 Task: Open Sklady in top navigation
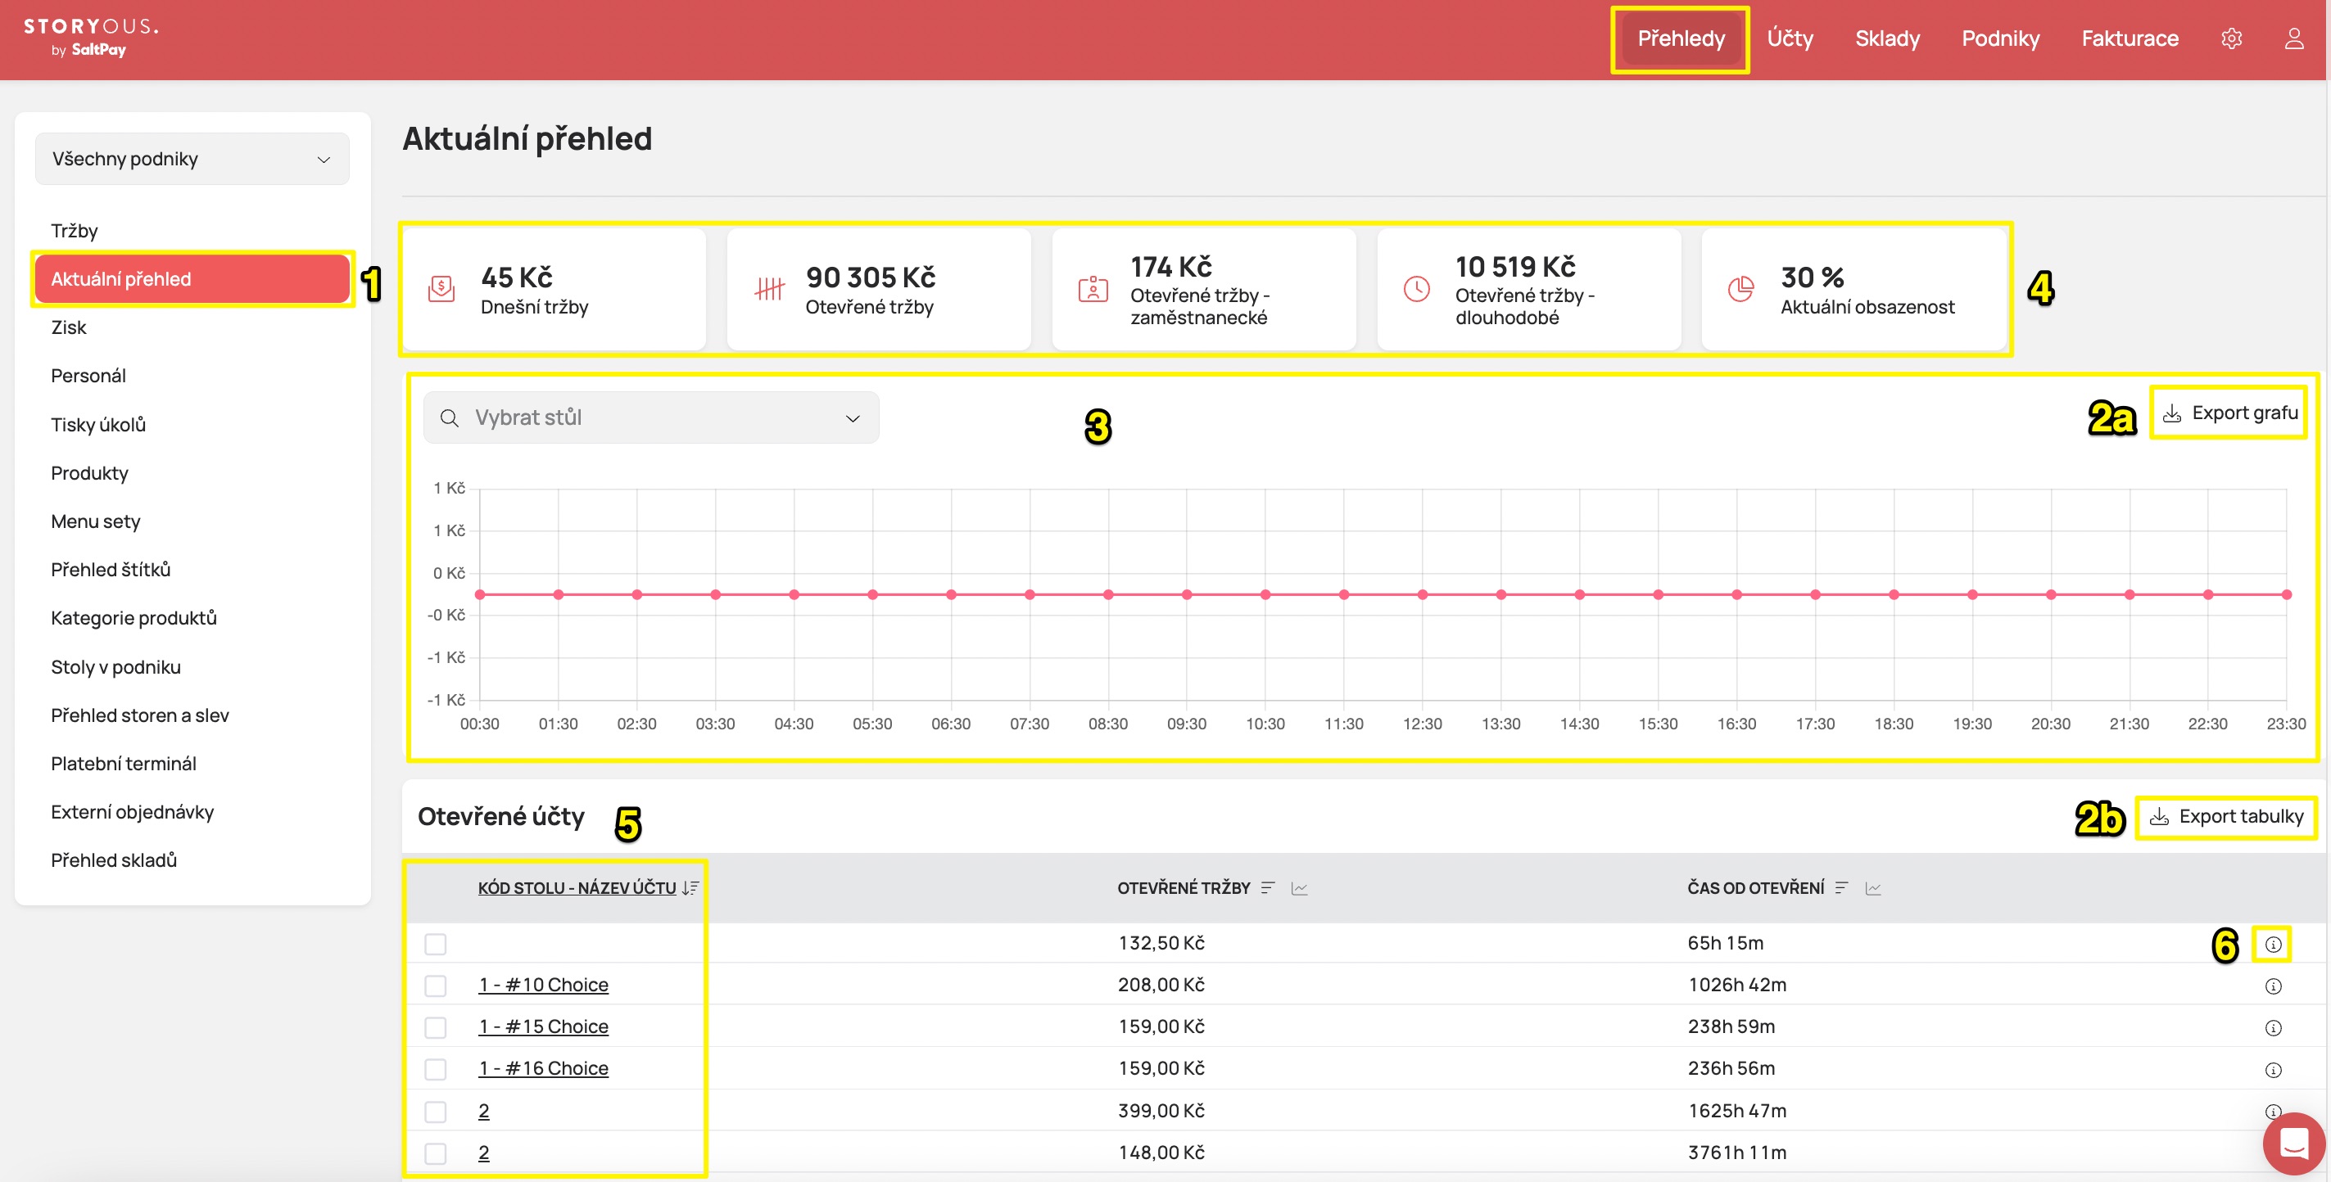(1887, 38)
